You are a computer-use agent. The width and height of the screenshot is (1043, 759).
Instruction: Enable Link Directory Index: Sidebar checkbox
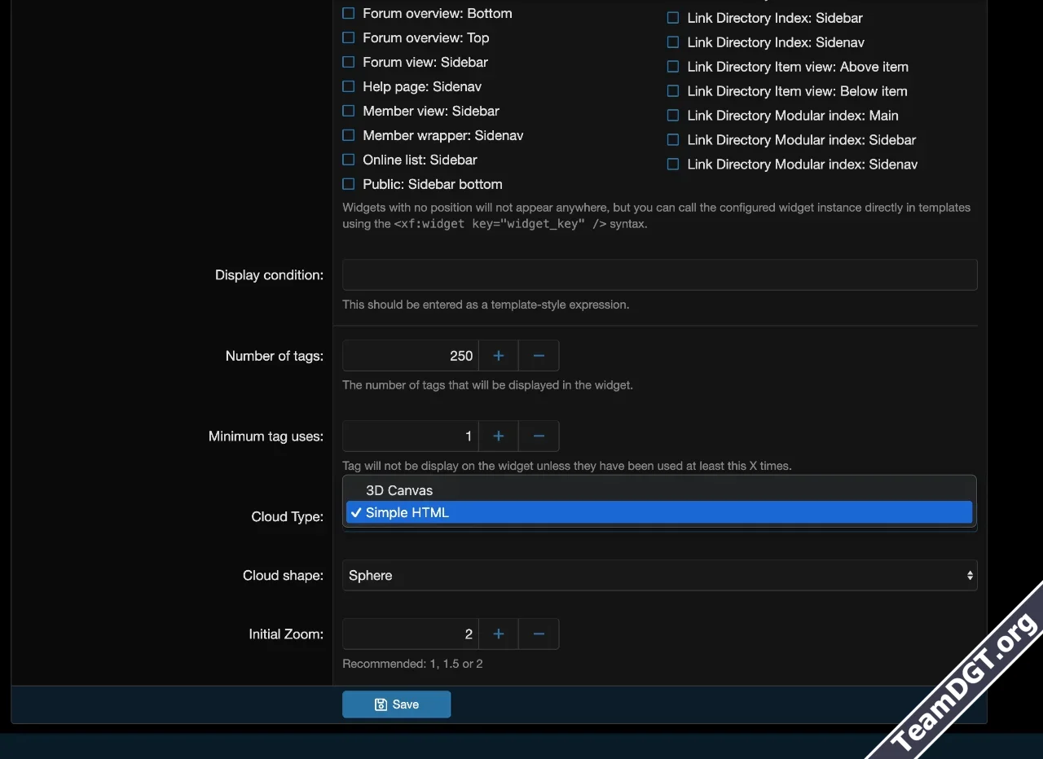[673, 18]
